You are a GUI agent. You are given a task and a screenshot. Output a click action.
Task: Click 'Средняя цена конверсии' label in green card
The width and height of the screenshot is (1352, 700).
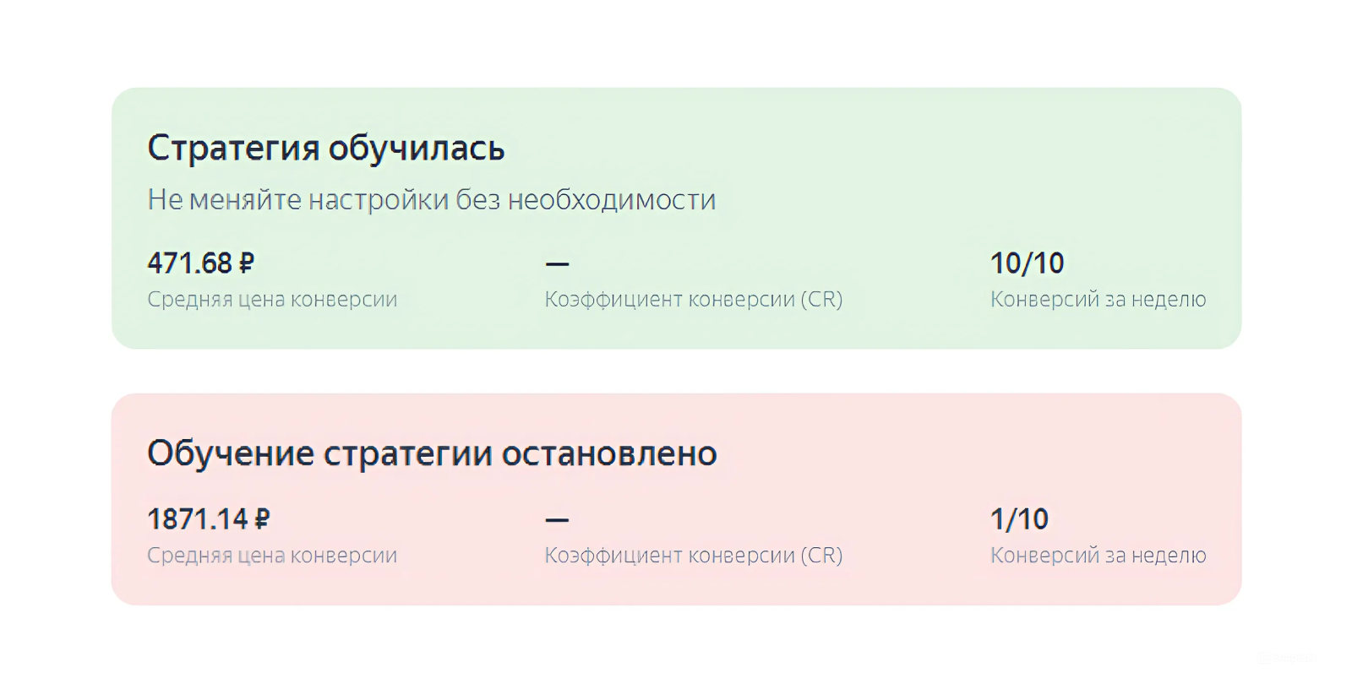[271, 300]
